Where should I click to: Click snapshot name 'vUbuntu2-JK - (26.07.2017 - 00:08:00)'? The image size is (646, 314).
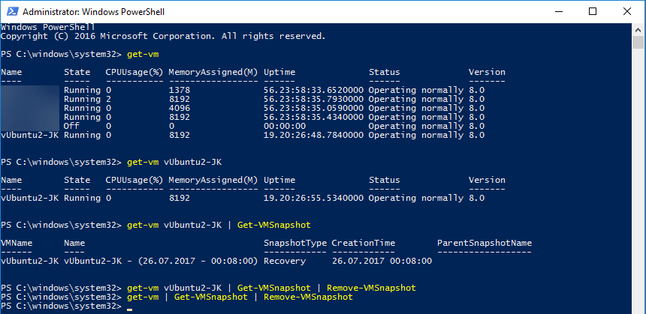point(161,261)
